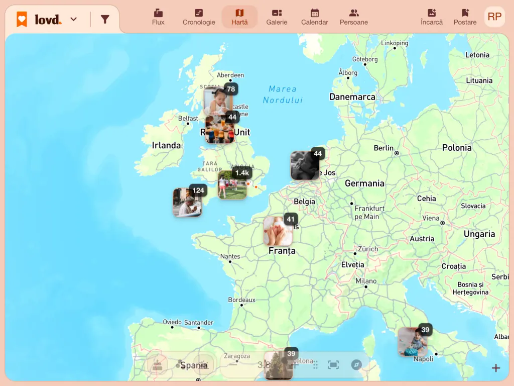Click the Milano city label
The width and height of the screenshot is (514, 386).
[366, 281]
